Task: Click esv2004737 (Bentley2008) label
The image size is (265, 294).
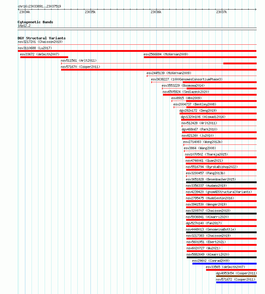Action: (195, 104)
